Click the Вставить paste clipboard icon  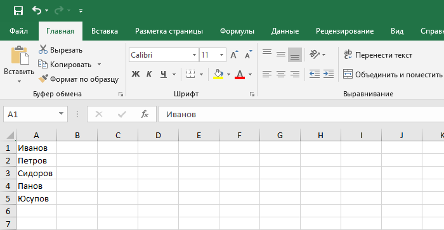click(x=20, y=55)
